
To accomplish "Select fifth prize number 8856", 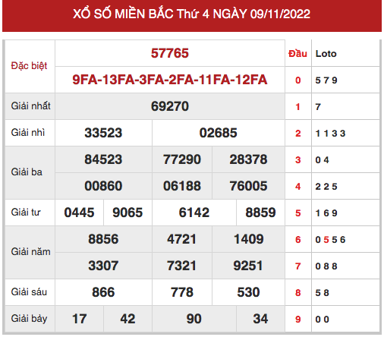I will [103, 239].
